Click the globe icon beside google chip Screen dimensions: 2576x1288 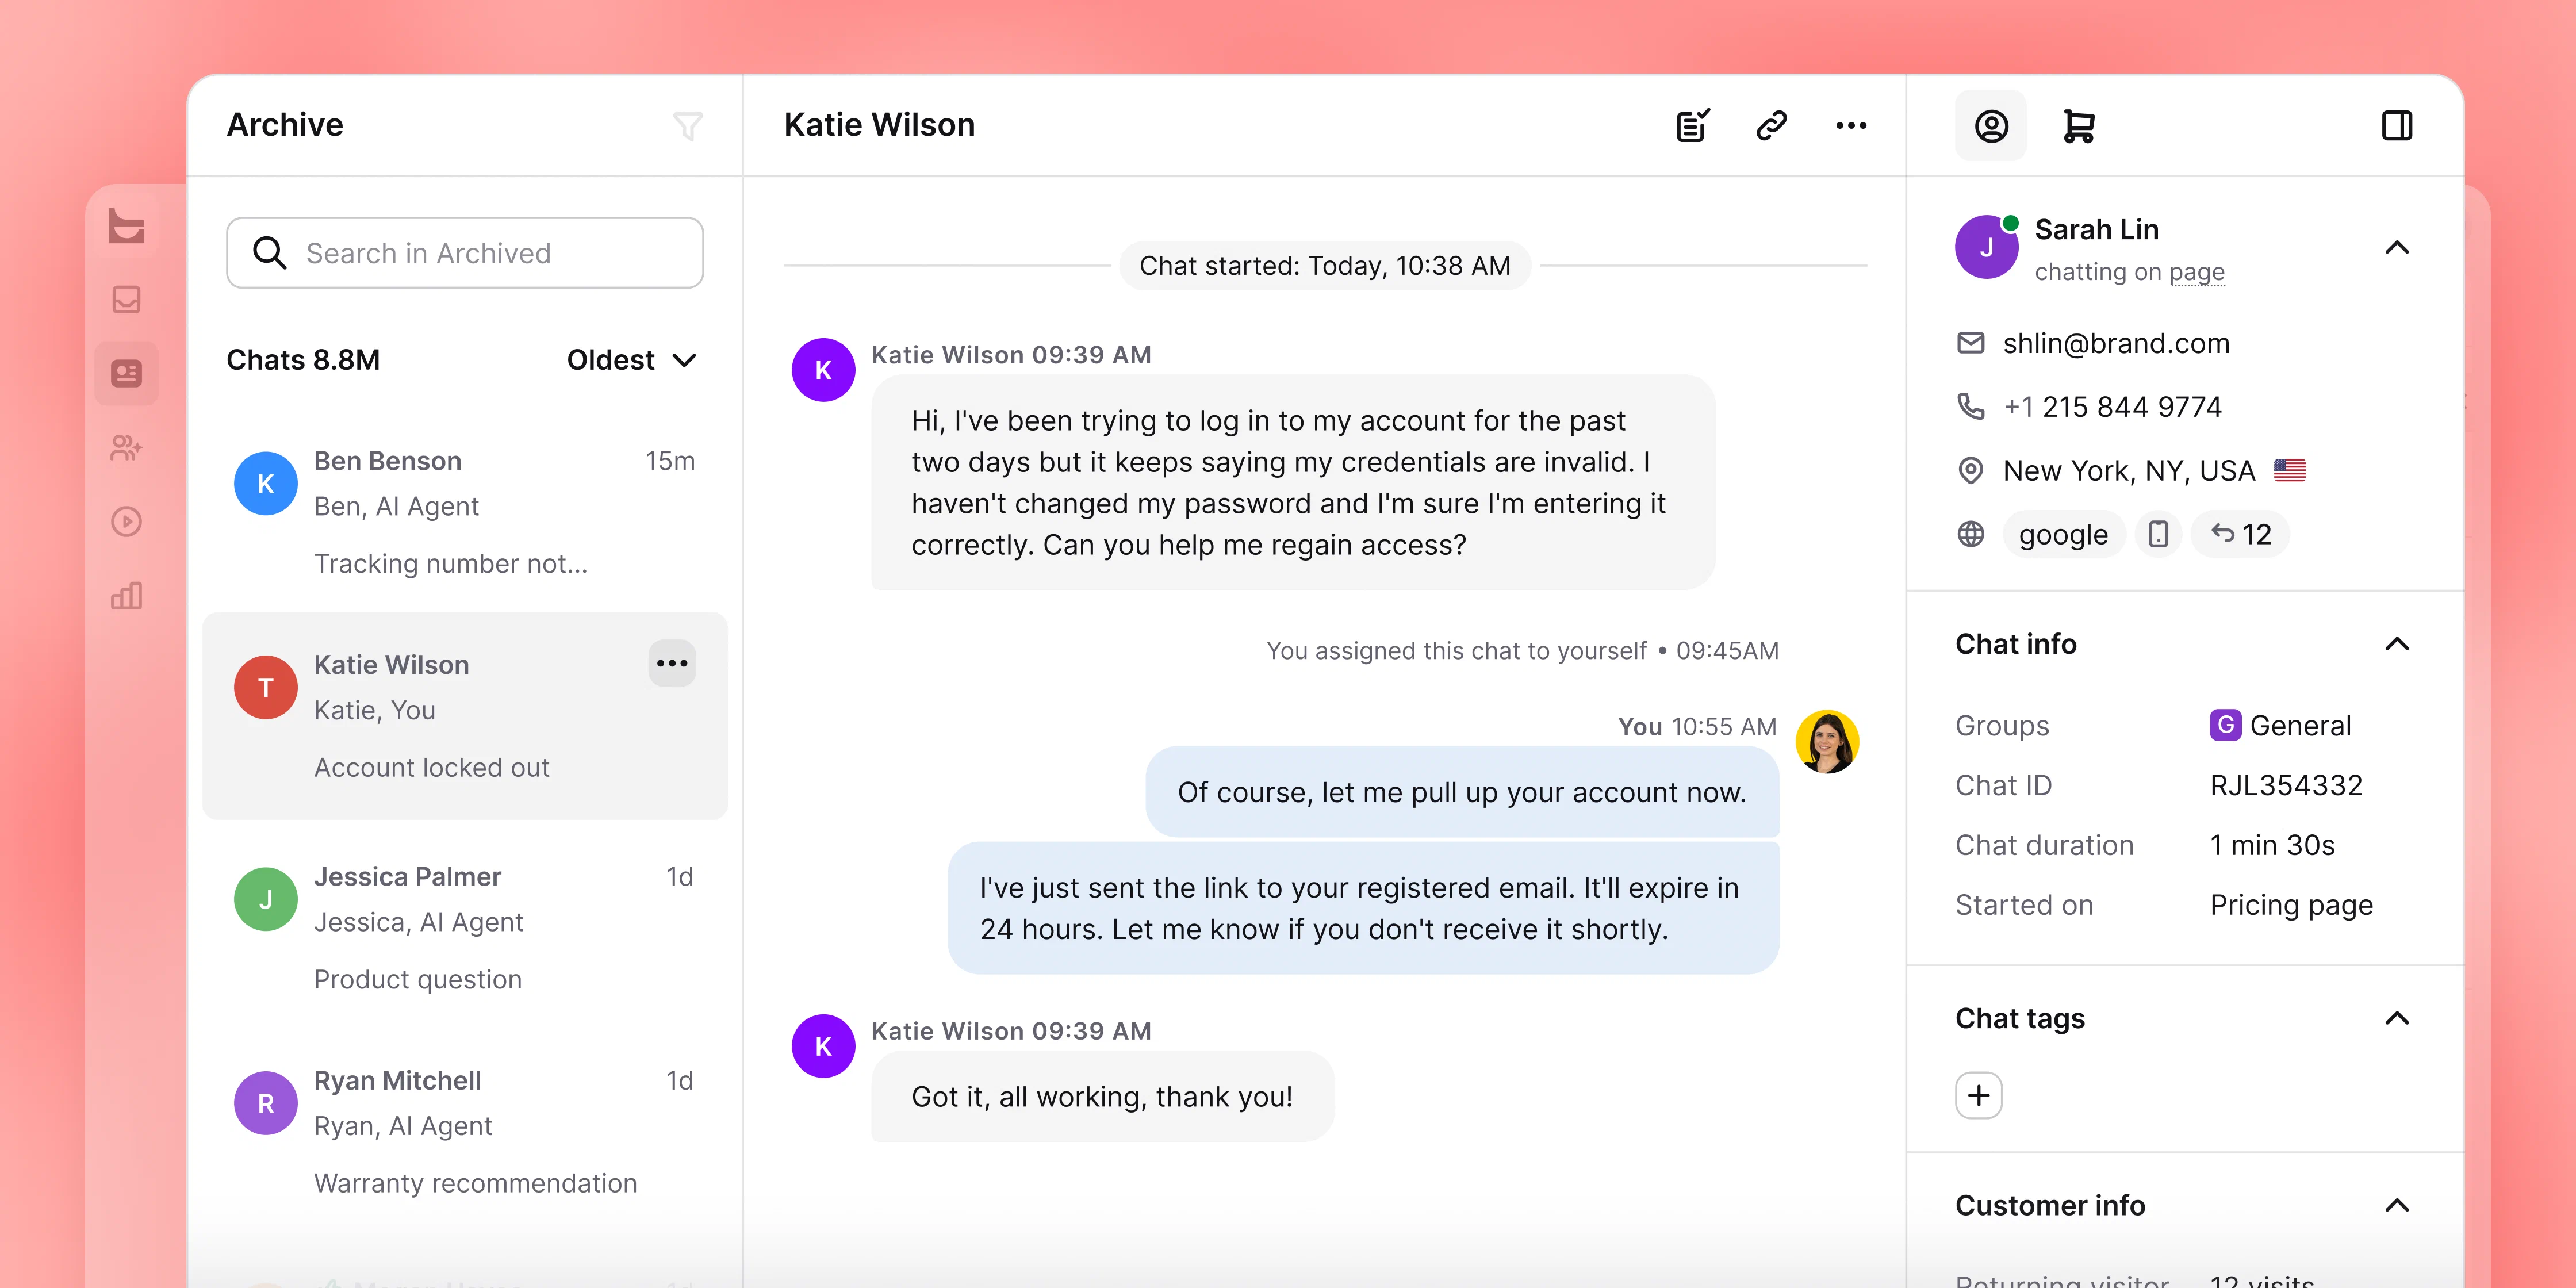click(x=1971, y=534)
